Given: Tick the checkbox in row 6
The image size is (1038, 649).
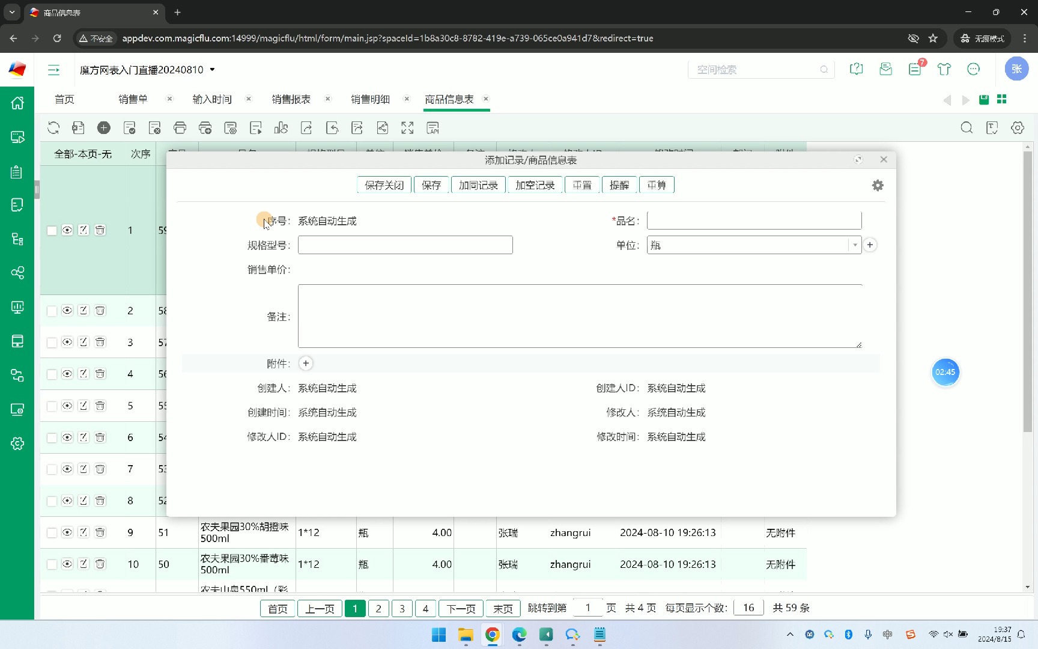Looking at the screenshot, I should coord(52,437).
